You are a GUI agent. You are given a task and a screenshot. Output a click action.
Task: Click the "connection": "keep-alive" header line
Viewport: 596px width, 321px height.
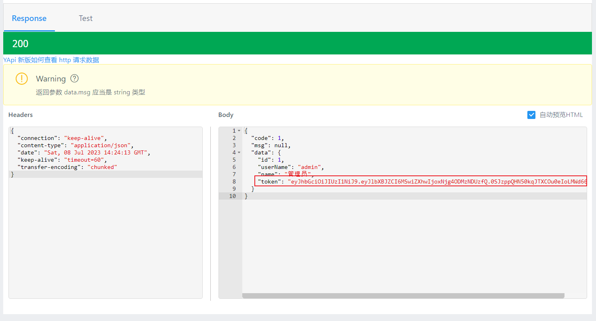(63, 138)
